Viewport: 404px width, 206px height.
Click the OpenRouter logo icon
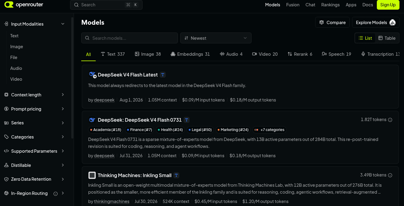click(x=9, y=5)
